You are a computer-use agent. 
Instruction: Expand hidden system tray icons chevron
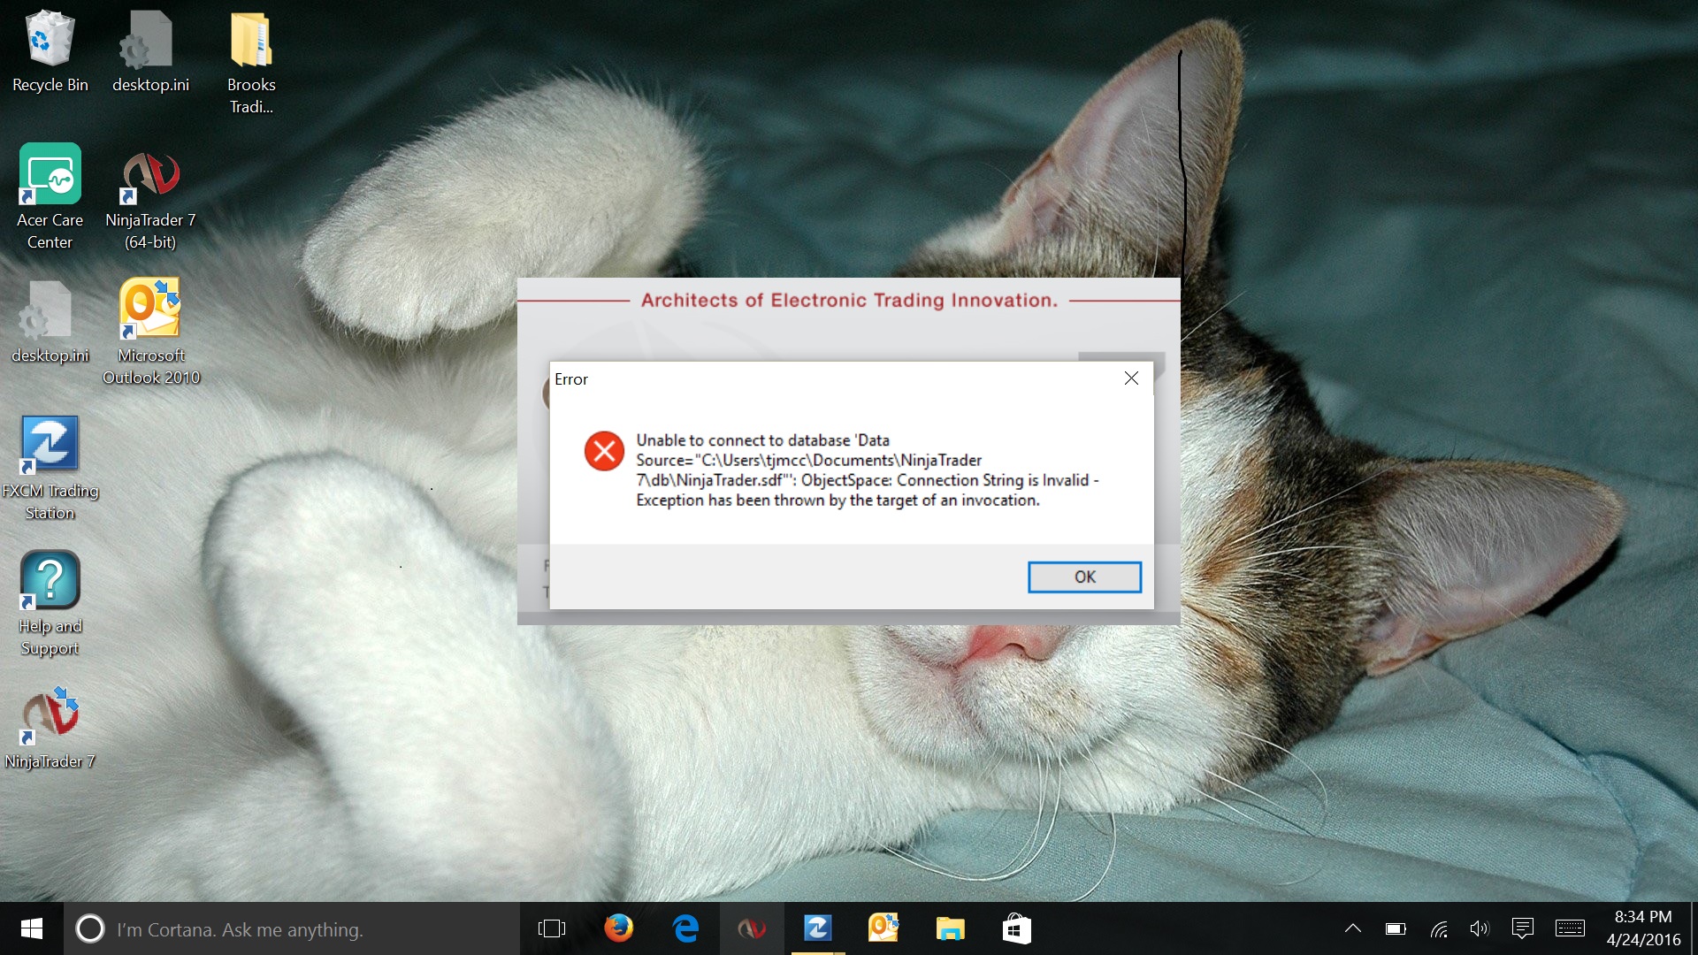click(x=1352, y=928)
